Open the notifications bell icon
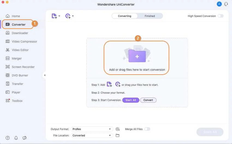 [16, 138]
